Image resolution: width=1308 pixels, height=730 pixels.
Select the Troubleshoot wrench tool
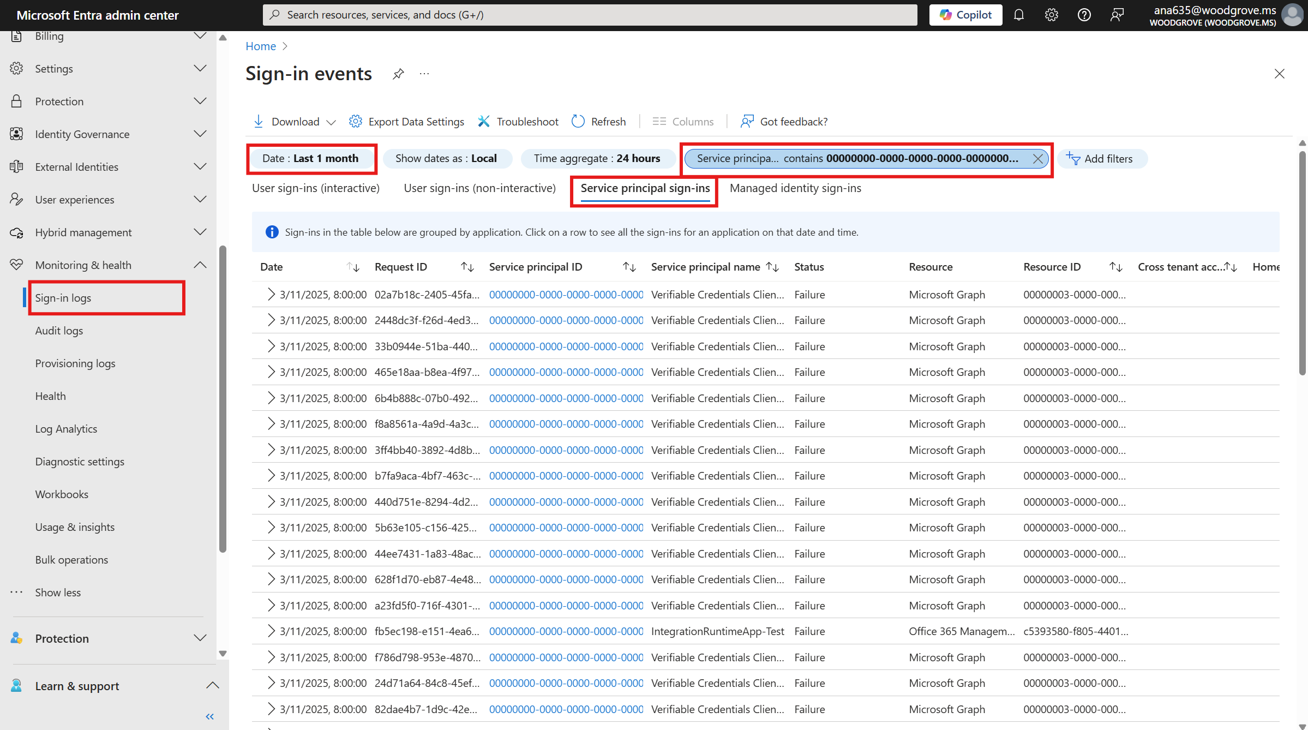[517, 121]
